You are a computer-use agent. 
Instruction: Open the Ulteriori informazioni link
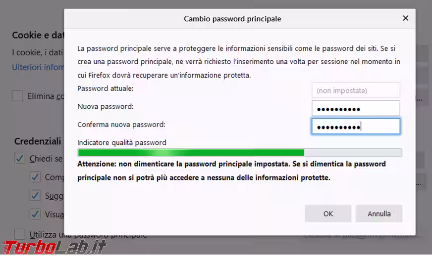click(38, 67)
